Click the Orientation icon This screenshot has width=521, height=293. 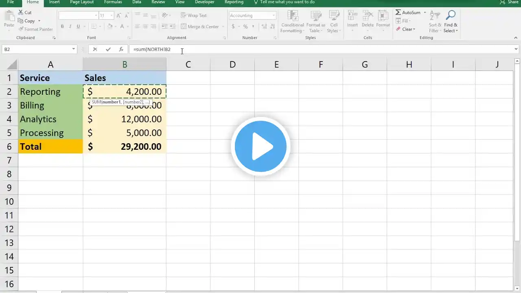coord(165,15)
